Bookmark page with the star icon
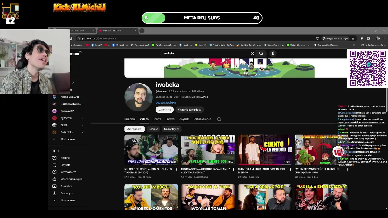388x218 pixels. pyautogui.click(x=353, y=38)
